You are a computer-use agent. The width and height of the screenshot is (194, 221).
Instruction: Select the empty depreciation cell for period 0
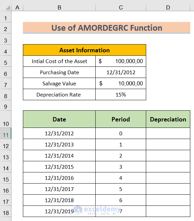click(x=168, y=133)
